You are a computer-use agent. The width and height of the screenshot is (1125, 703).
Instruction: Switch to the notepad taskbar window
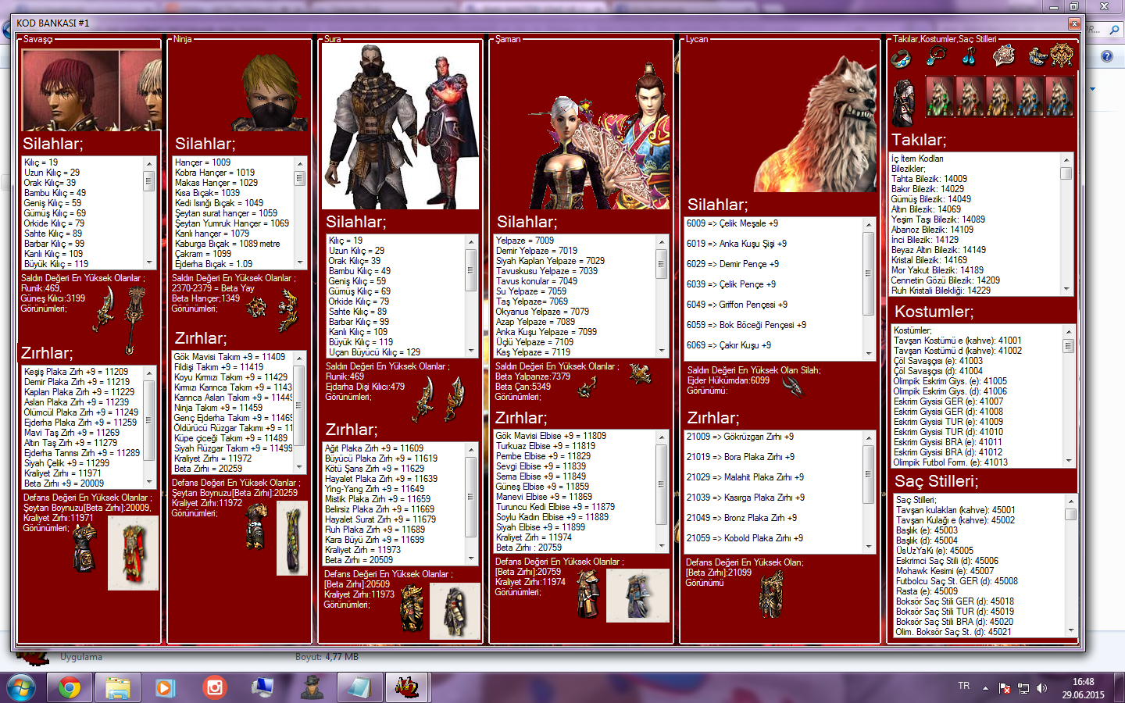(x=359, y=687)
